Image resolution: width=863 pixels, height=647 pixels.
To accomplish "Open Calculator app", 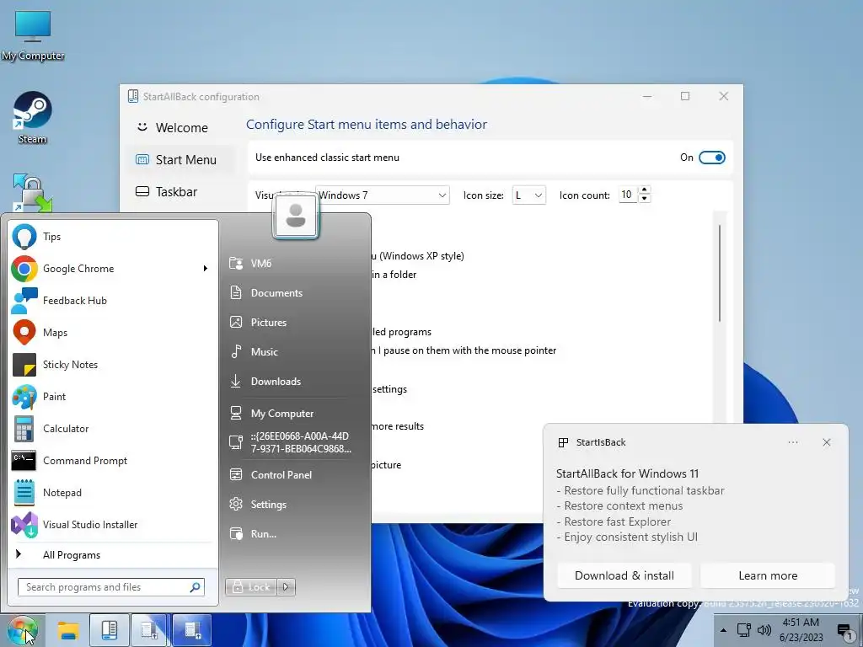I will pyautogui.click(x=112, y=428).
